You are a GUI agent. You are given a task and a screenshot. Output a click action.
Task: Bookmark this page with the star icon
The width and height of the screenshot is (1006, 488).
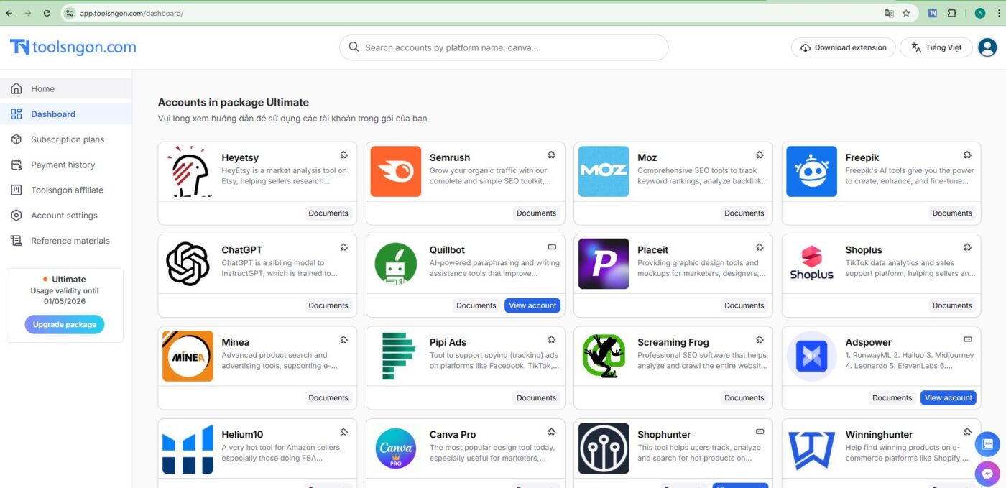(x=906, y=13)
